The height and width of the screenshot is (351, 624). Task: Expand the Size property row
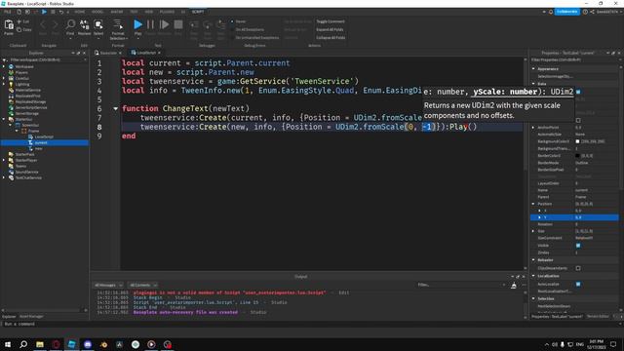(533, 231)
